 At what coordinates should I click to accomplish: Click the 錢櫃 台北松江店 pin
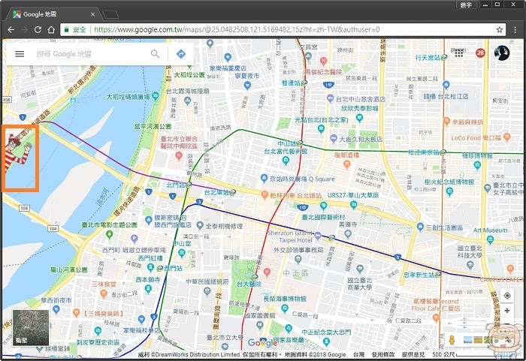(x=446, y=85)
